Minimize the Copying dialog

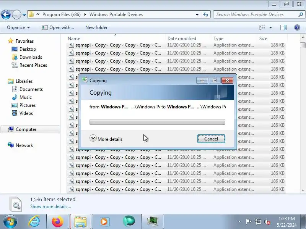coord(202,81)
